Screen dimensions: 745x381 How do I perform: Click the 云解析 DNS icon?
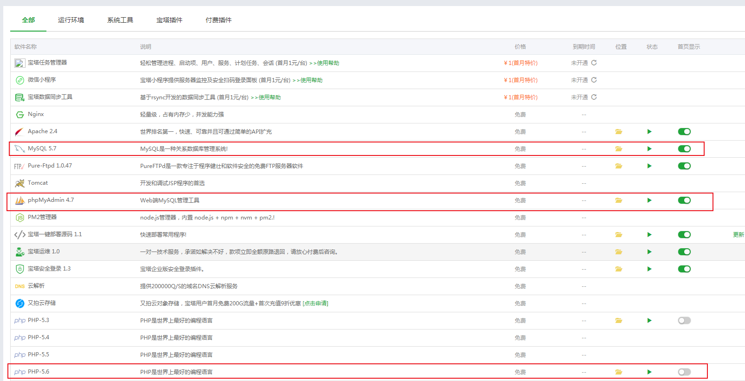point(20,286)
